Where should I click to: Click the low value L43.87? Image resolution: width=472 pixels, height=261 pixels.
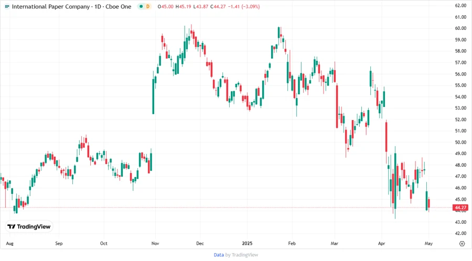pyautogui.click(x=201, y=6)
